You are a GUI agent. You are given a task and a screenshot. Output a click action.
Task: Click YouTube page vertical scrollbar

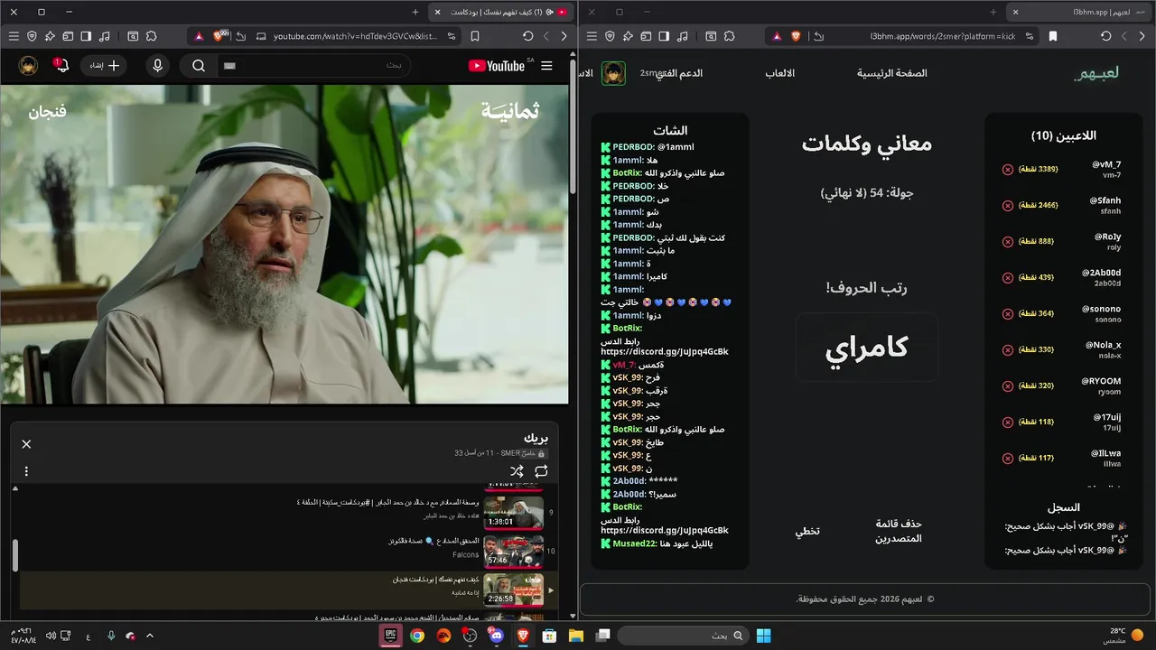(573, 126)
